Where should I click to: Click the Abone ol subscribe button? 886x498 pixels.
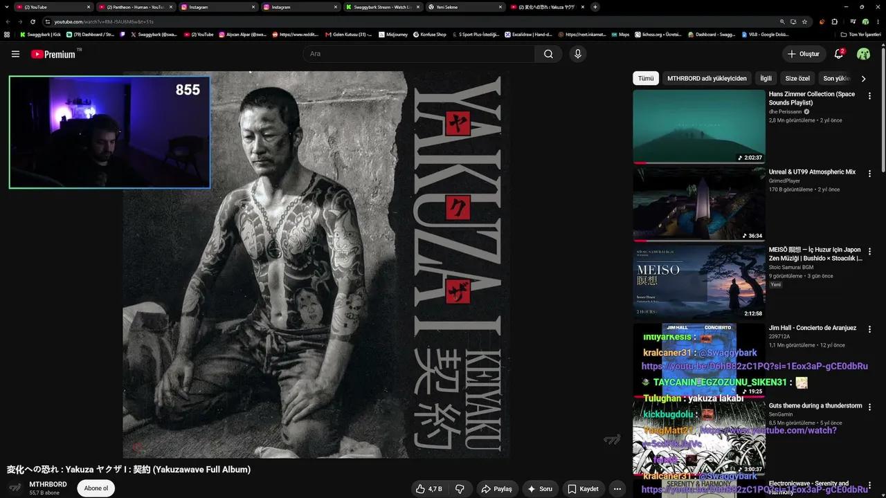click(96, 488)
